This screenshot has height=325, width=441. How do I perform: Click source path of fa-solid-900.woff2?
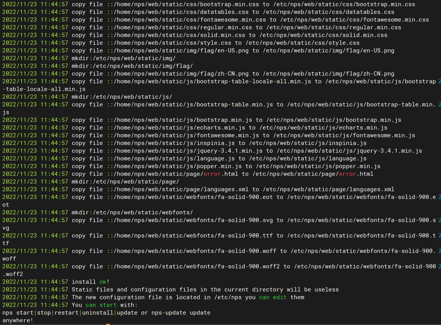pyautogui.click(x=197, y=266)
